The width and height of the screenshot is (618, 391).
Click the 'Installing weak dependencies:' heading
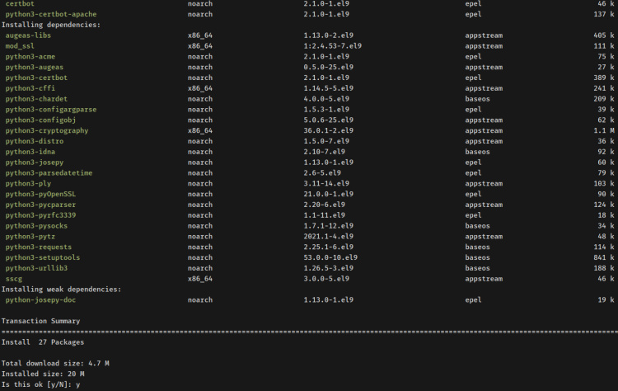(x=61, y=290)
